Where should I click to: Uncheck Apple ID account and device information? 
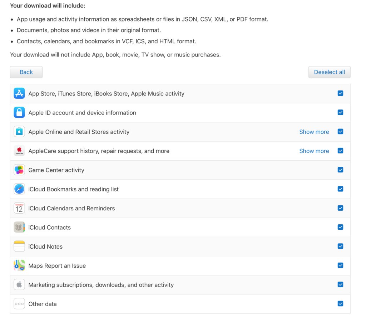point(340,112)
